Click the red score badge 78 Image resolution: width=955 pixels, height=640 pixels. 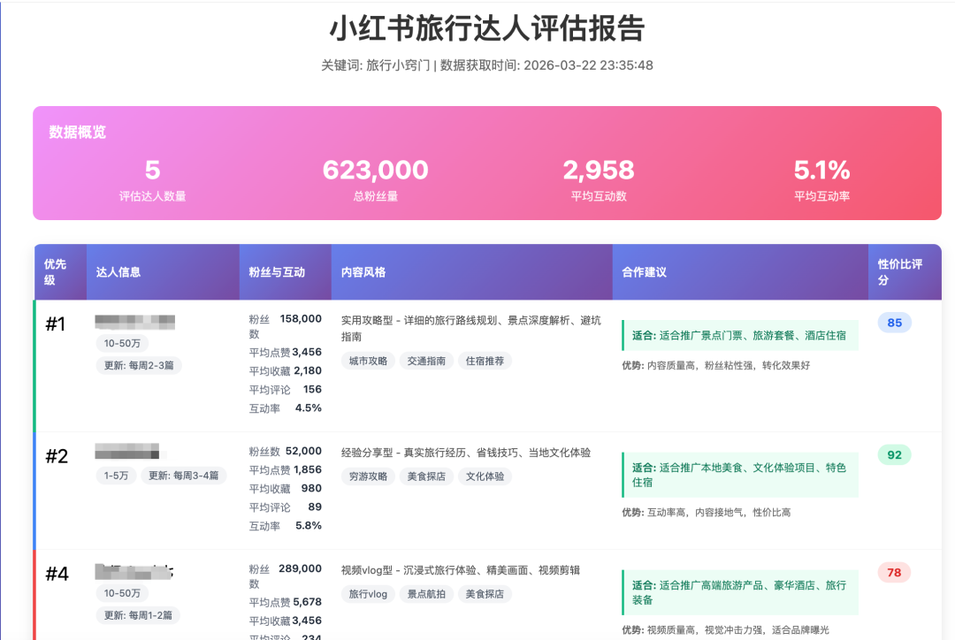click(894, 572)
